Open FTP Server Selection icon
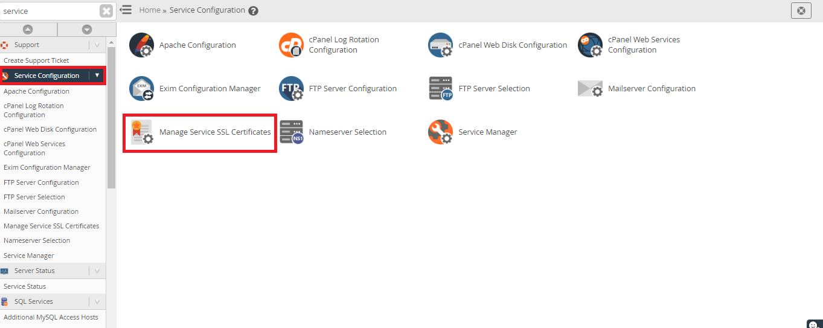The image size is (823, 328). [x=441, y=89]
